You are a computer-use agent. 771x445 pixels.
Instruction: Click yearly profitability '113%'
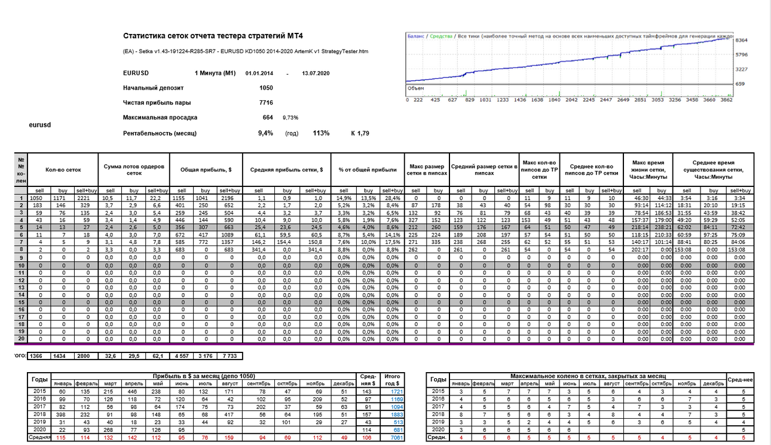[320, 133]
